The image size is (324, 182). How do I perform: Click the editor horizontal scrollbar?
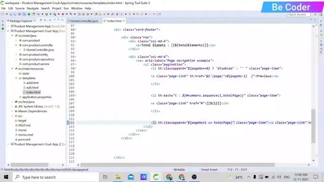pyautogui.click(x=177, y=165)
